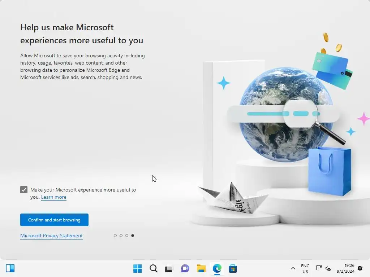Open File Explorer from taskbar
The height and width of the screenshot is (277, 370).
[x=201, y=268]
